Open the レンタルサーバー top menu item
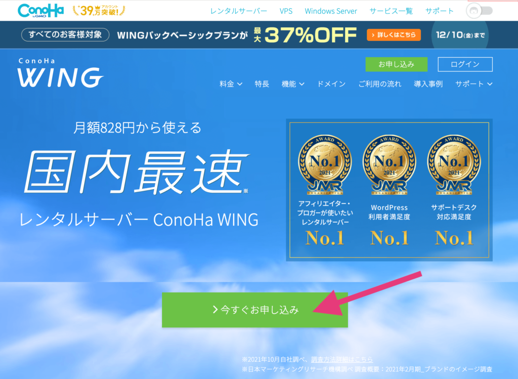Screen dimensions: 518x379 pyautogui.click(x=239, y=11)
